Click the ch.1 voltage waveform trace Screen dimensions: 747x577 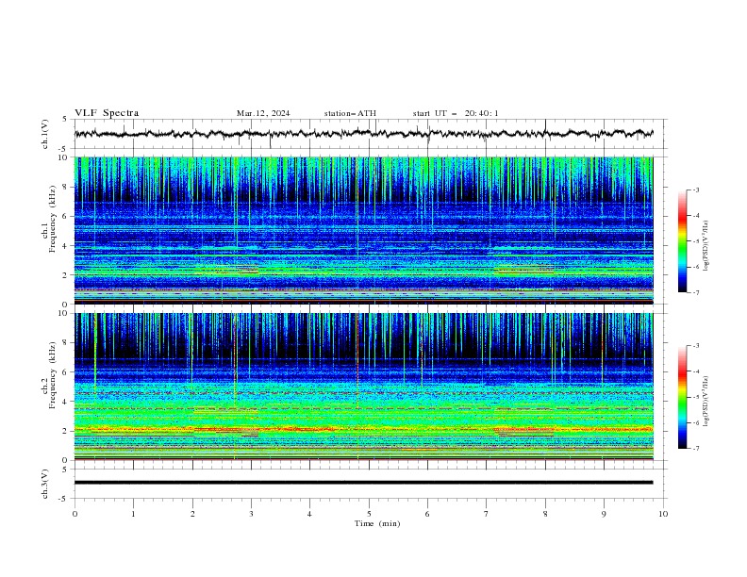363,134
